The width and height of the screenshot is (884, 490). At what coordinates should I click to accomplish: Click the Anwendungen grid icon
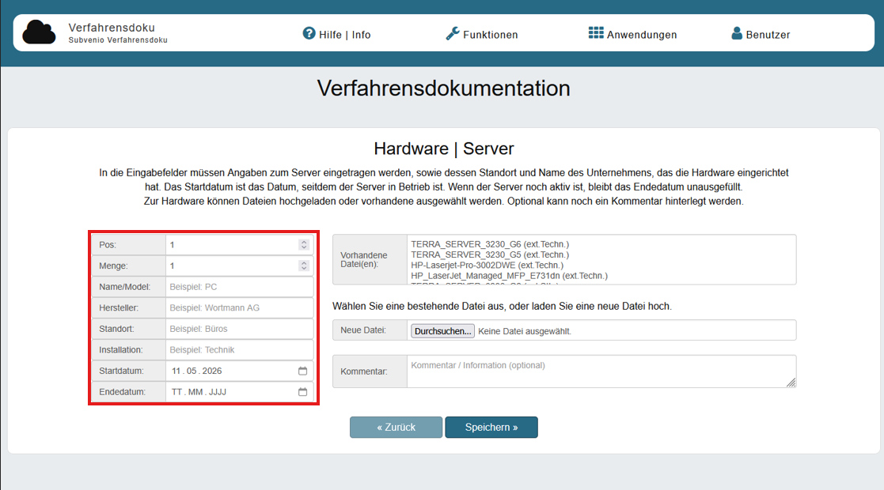click(x=596, y=32)
